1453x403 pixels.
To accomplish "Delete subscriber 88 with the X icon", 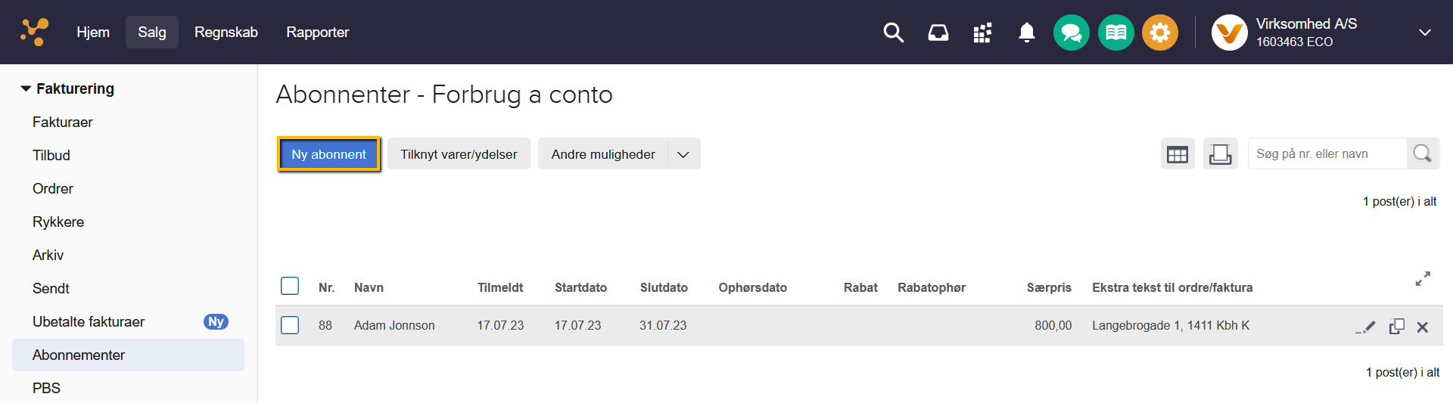I will click(1423, 327).
